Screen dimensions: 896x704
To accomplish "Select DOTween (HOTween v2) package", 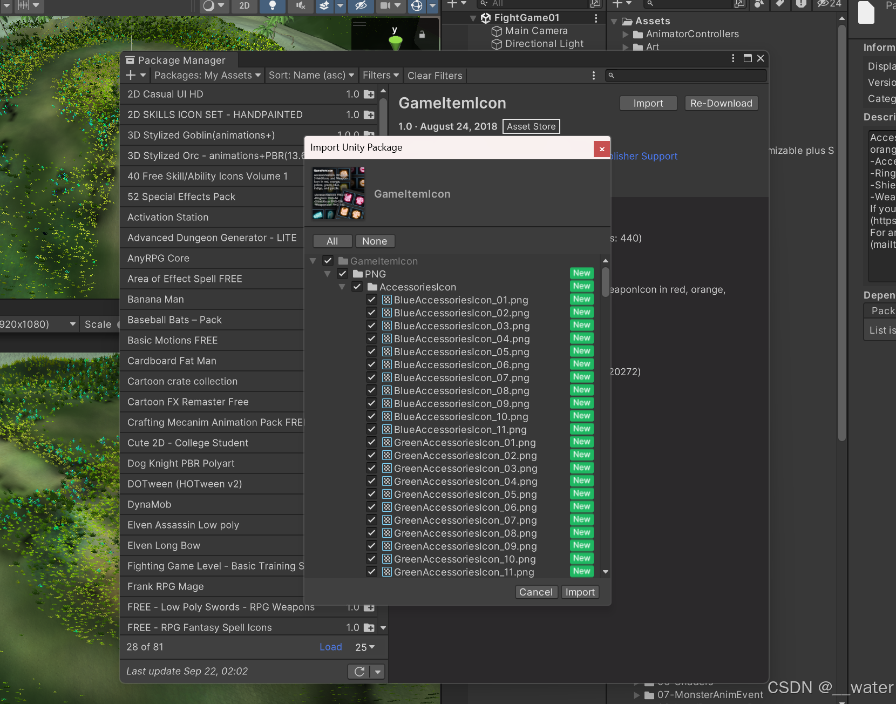I will (x=212, y=484).
